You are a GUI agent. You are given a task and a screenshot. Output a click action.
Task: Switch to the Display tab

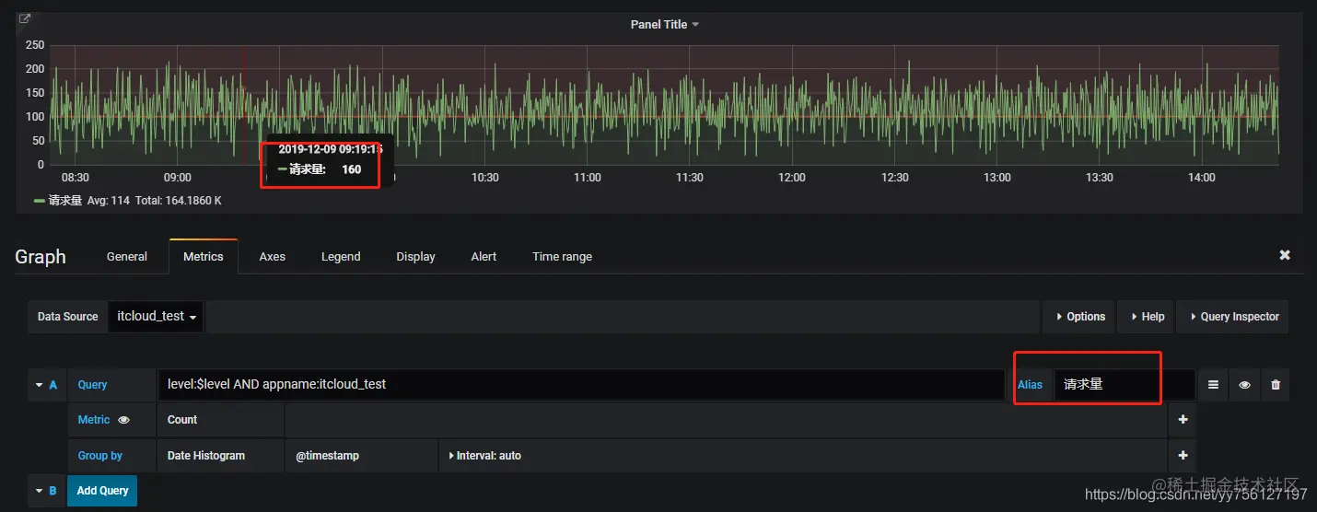coord(415,257)
